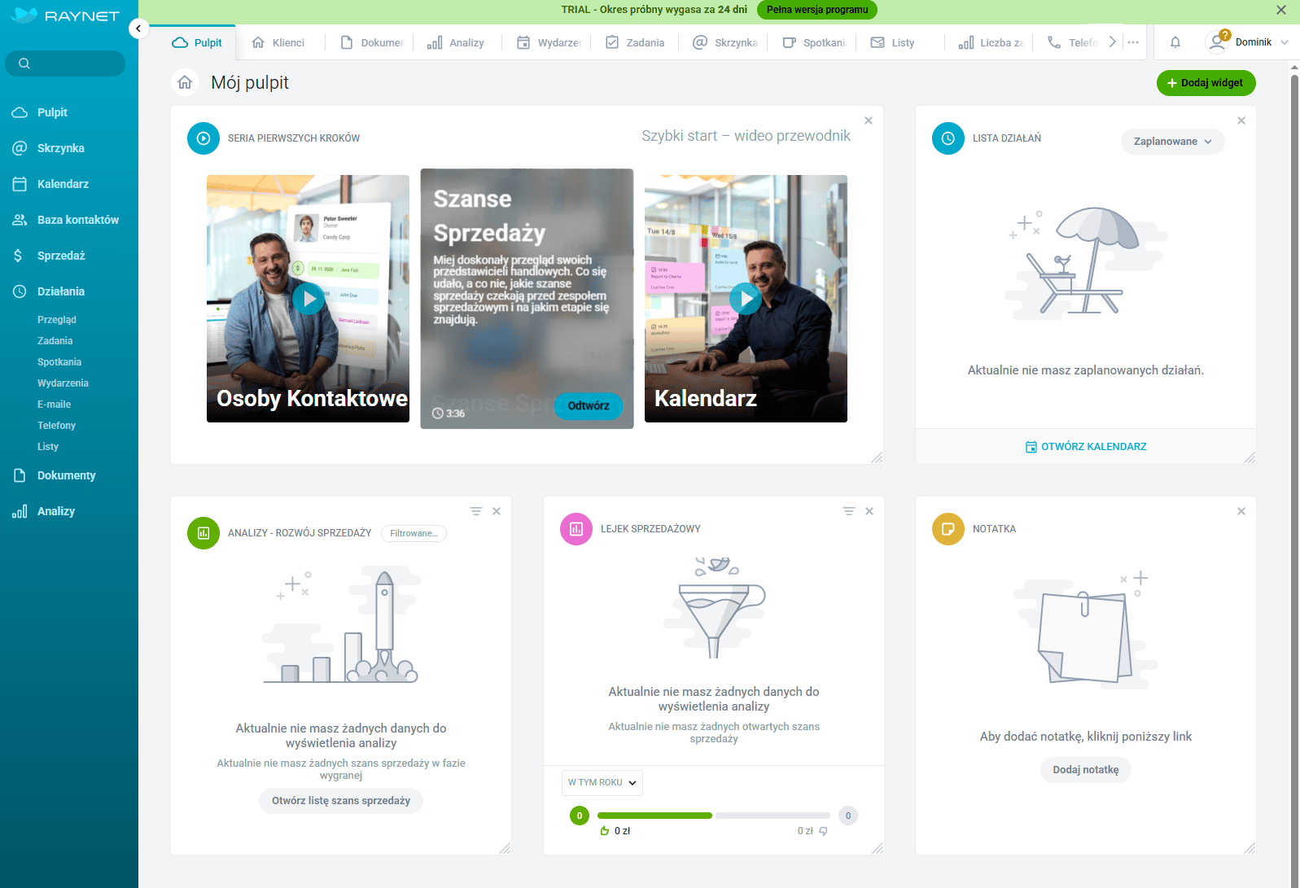Open filter menu on Analizy widget

475,511
